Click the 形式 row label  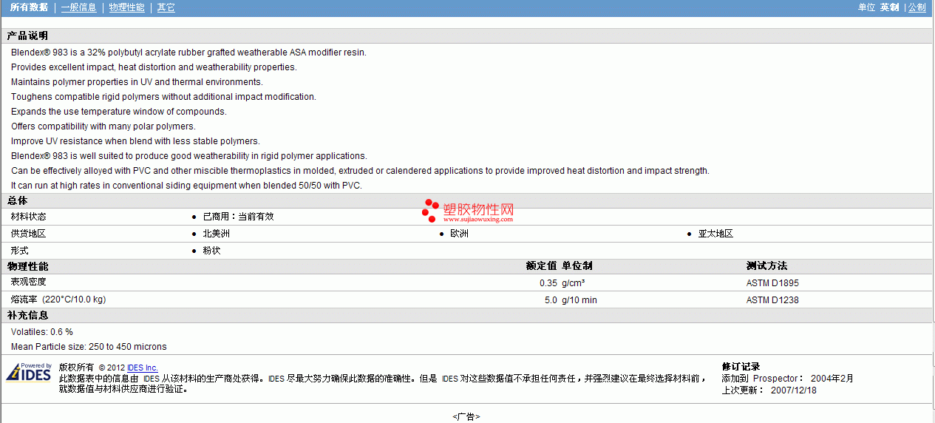pyautogui.click(x=20, y=251)
